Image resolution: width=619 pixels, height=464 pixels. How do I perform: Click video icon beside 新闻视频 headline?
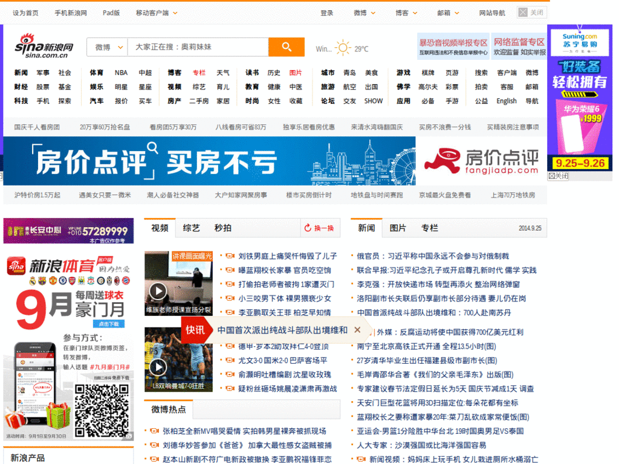pyautogui.click(x=361, y=459)
